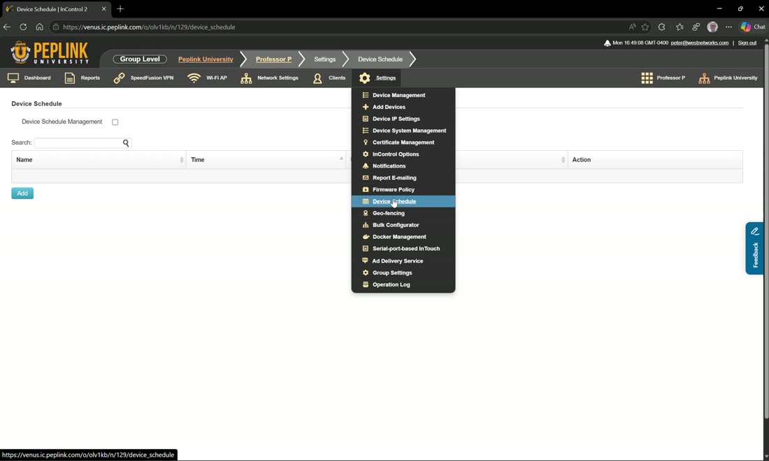Select Device IP Settings in the menu
Image resolution: width=769 pixels, height=461 pixels.
pos(396,119)
